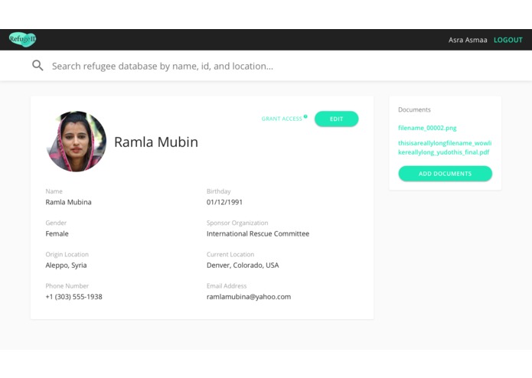Select the birthday value 01/12/1991

tap(224, 202)
